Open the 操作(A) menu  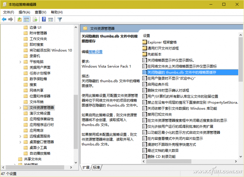point(24,12)
